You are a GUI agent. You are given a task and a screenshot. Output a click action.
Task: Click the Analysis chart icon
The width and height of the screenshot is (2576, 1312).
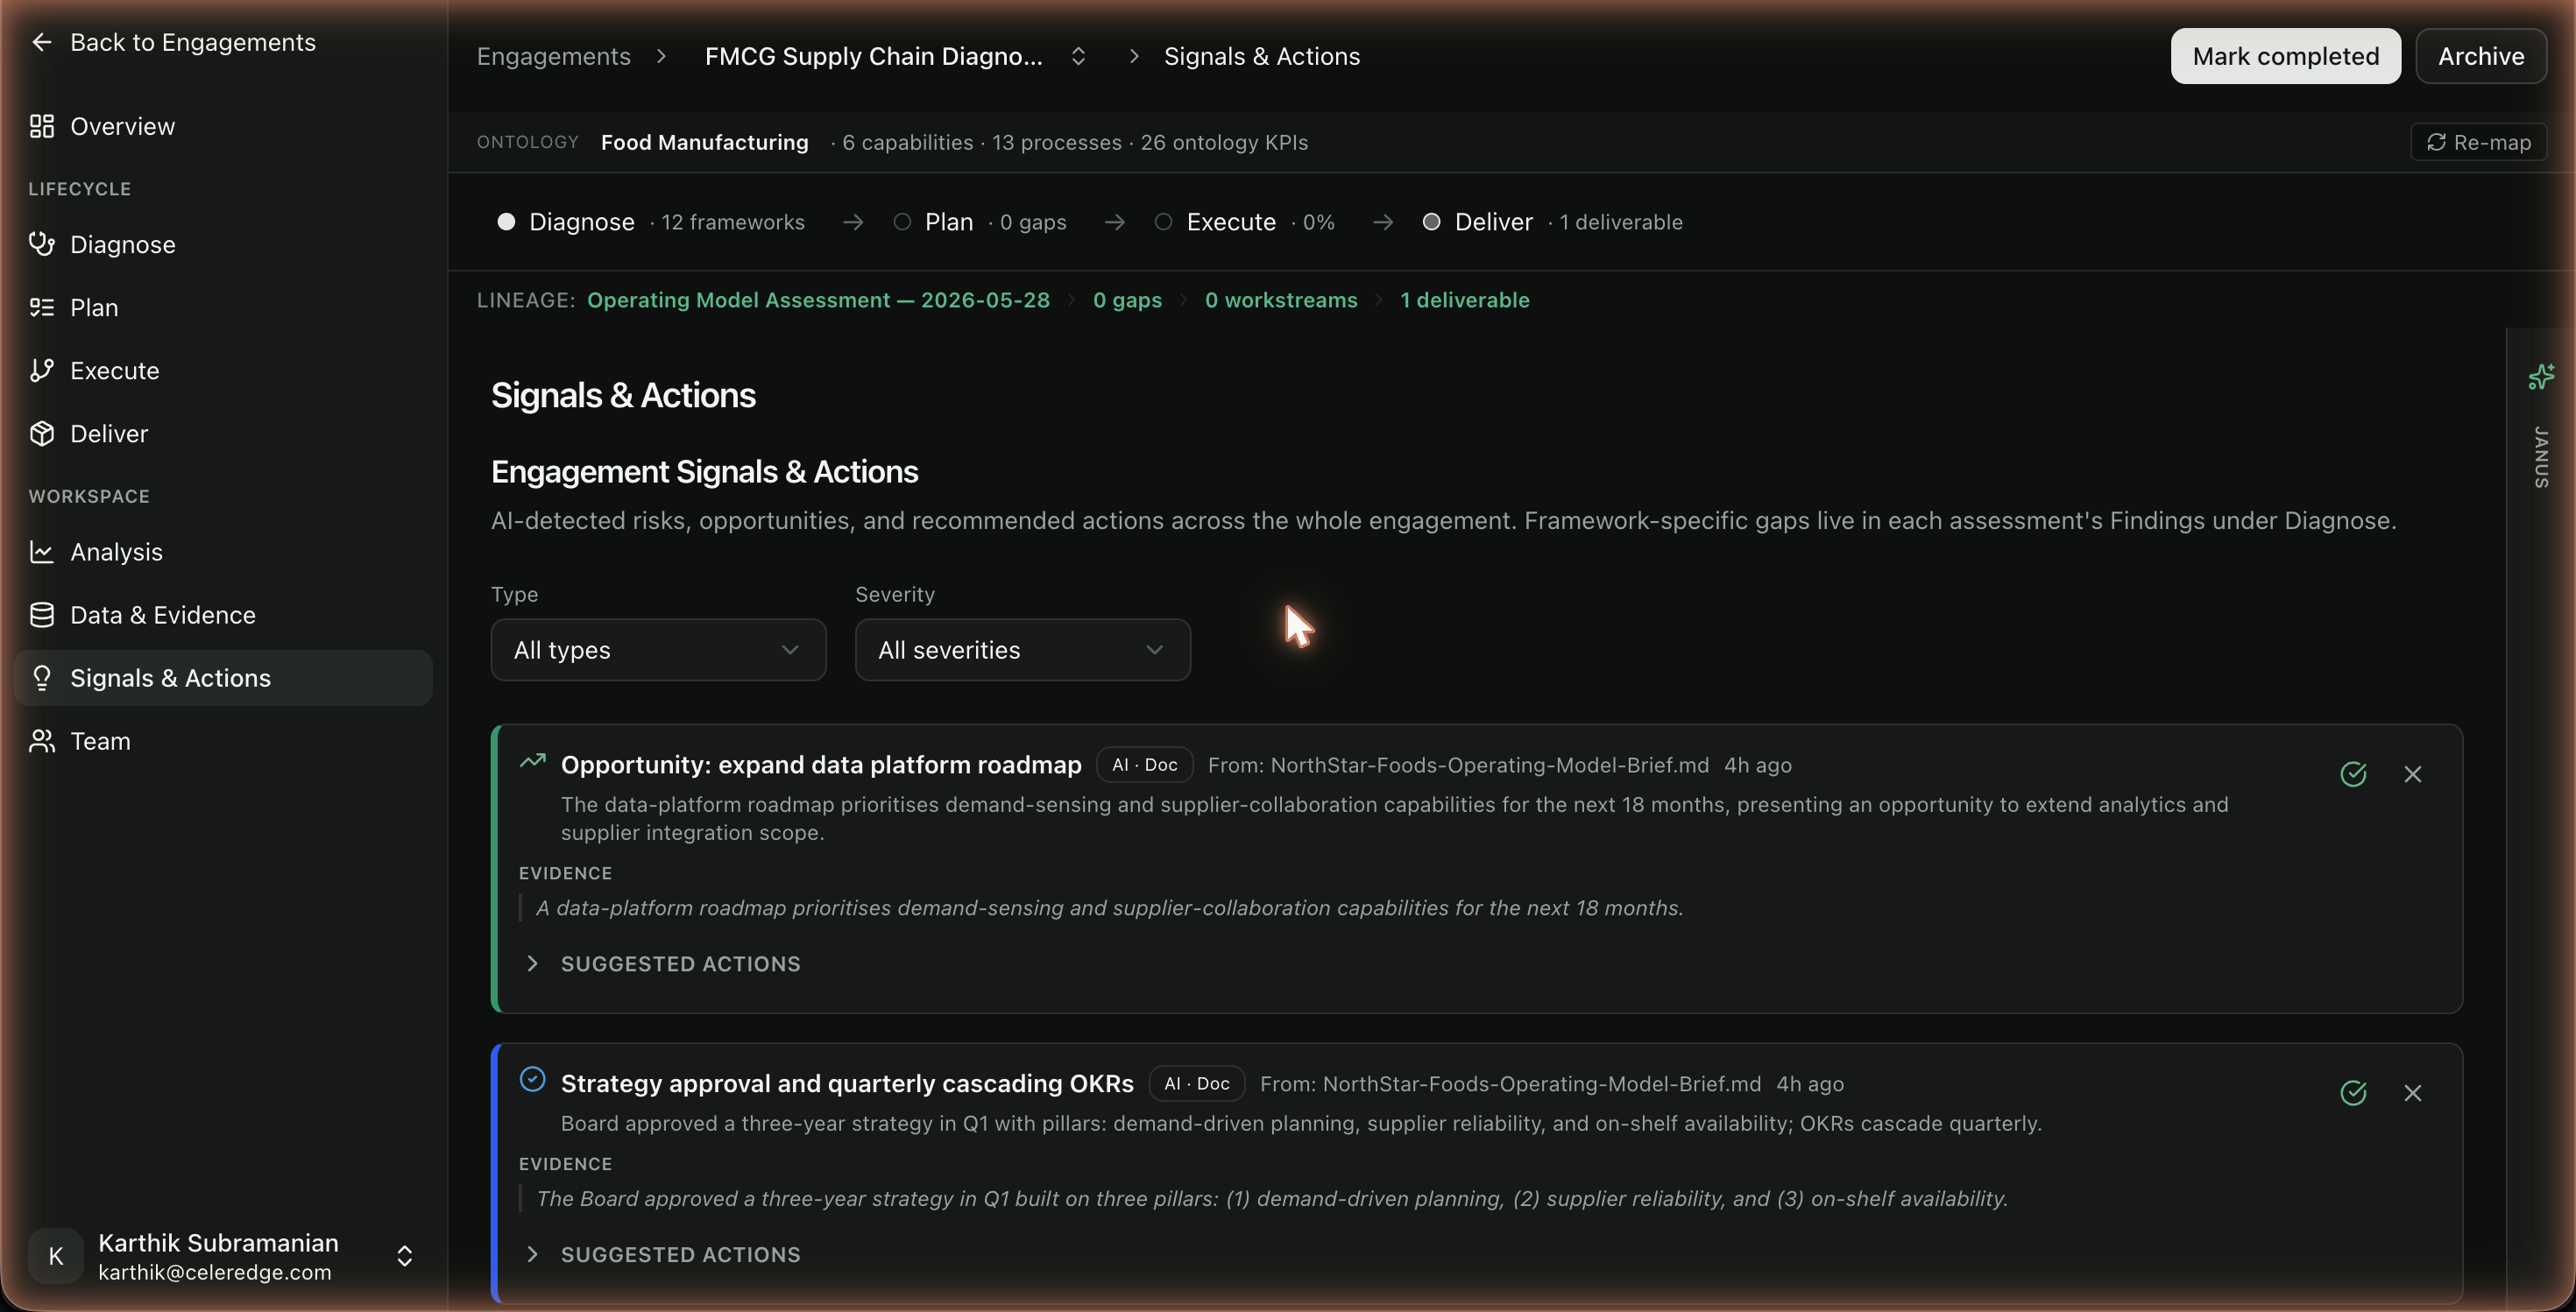pos(42,552)
